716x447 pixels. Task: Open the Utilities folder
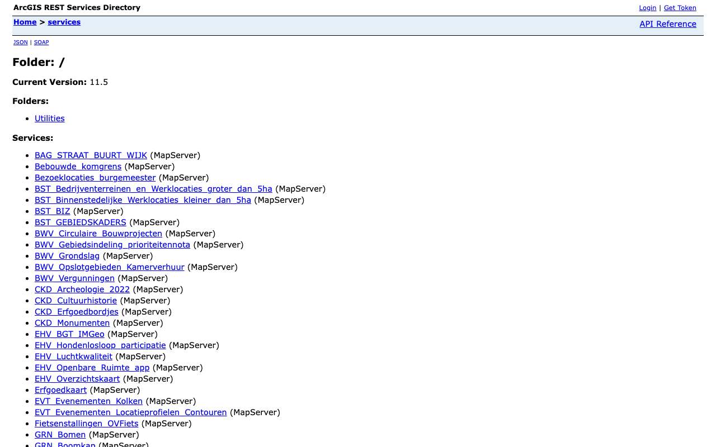tap(50, 118)
